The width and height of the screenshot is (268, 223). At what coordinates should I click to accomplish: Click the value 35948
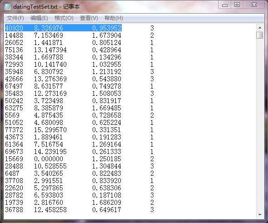tap(14, 72)
